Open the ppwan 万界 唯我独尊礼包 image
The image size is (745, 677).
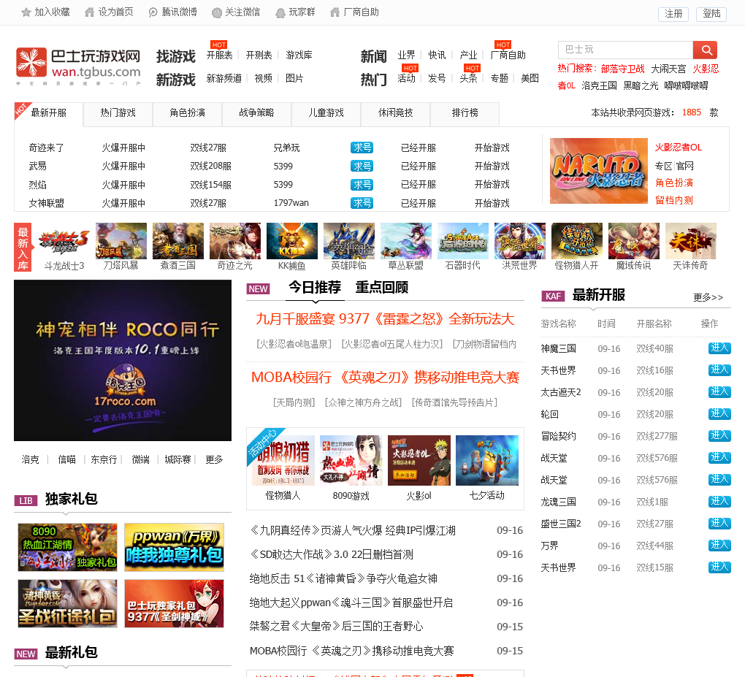pos(174,547)
